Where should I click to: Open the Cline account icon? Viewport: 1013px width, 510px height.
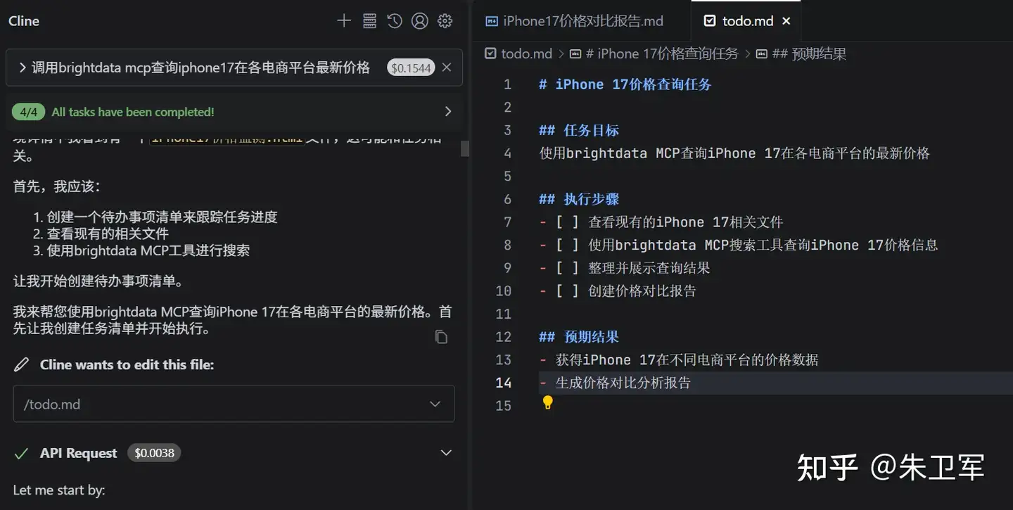pyautogui.click(x=420, y=20)
